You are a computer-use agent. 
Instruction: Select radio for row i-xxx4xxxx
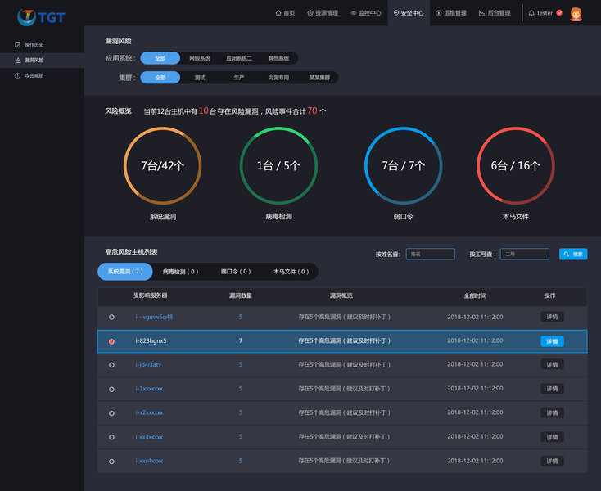point(111,462)
